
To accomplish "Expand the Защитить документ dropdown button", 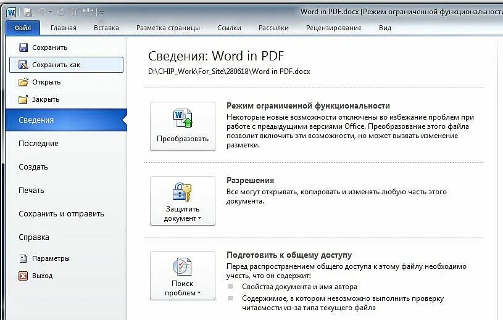I will (183, 201).
